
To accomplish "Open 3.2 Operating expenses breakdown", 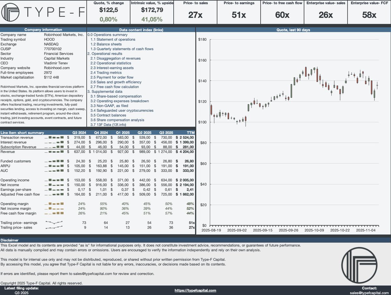I will pyautogui.click(x=120, y=101).
